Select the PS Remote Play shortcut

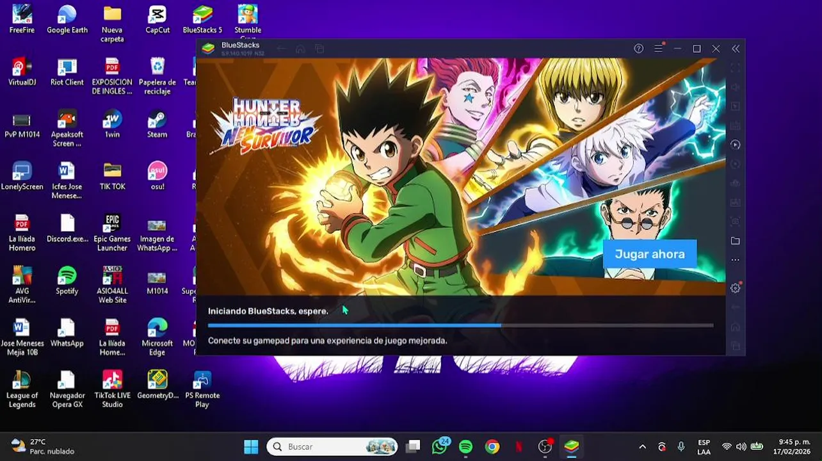click(202, 389)
